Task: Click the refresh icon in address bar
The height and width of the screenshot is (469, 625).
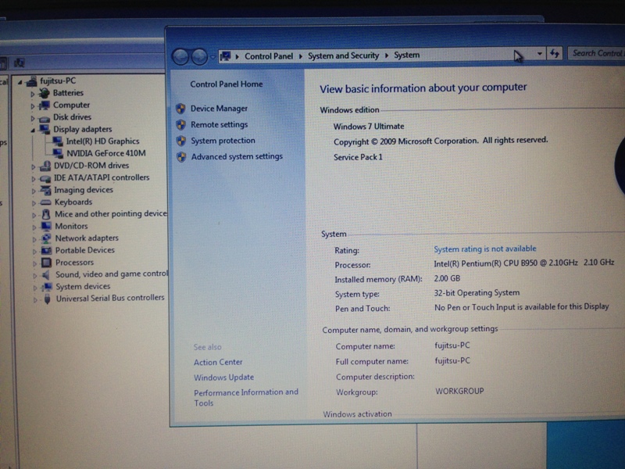Action: click(555, 54)
